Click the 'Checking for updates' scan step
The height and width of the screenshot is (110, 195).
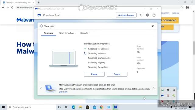[98, 49]
